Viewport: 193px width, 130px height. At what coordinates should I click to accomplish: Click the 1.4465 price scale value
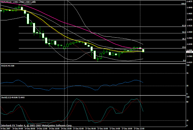pos(190,38)
